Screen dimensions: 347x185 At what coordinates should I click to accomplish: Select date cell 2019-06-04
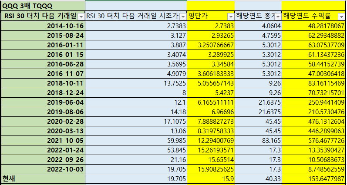43,102
